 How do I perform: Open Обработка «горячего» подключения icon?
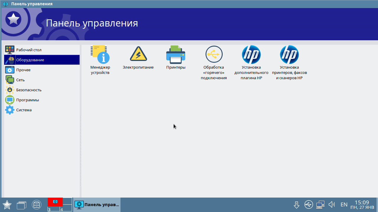coord(214,55)
